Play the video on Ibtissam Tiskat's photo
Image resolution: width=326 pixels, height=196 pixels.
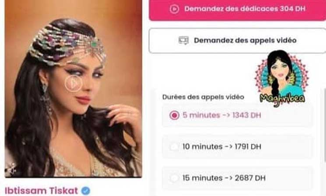(x=74, y=83)
